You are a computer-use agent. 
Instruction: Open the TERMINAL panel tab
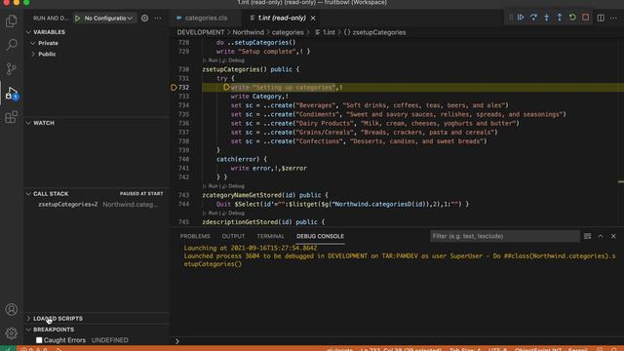pos(271,236)
